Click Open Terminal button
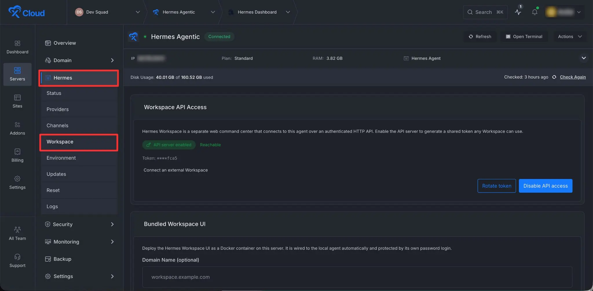 coord(524,37)
